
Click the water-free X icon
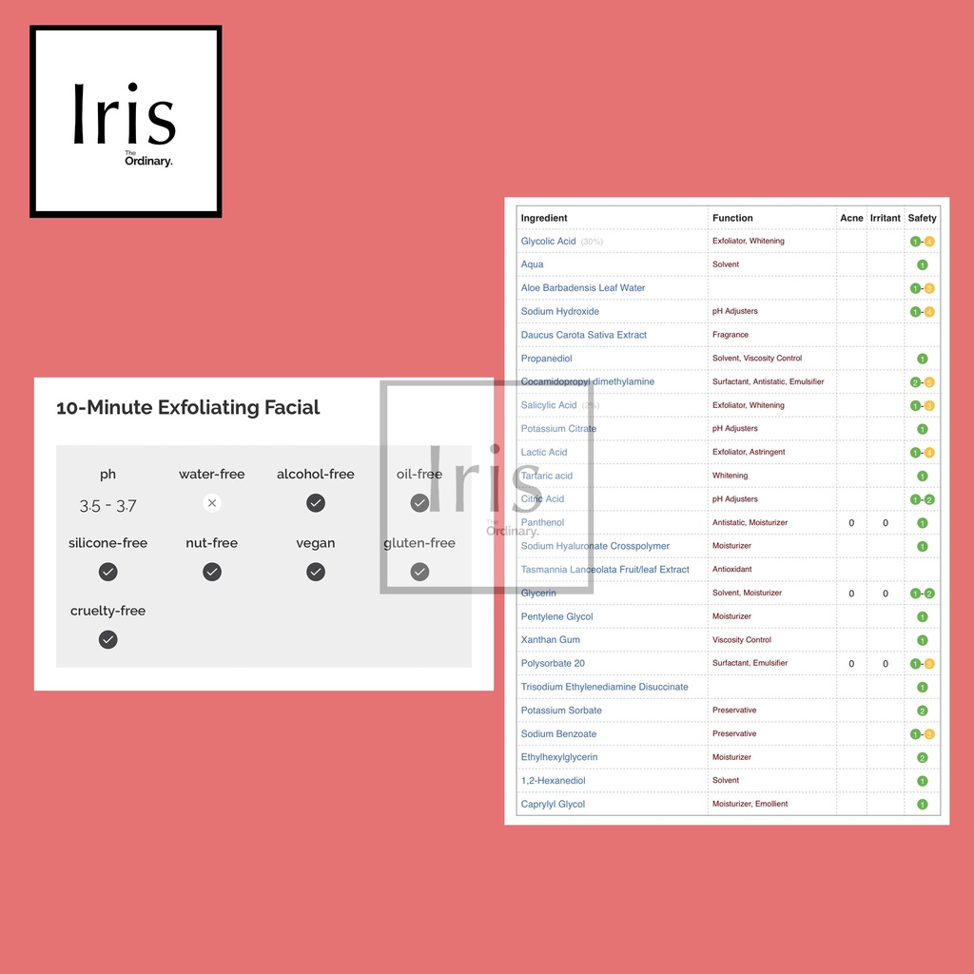pos(212,503)
